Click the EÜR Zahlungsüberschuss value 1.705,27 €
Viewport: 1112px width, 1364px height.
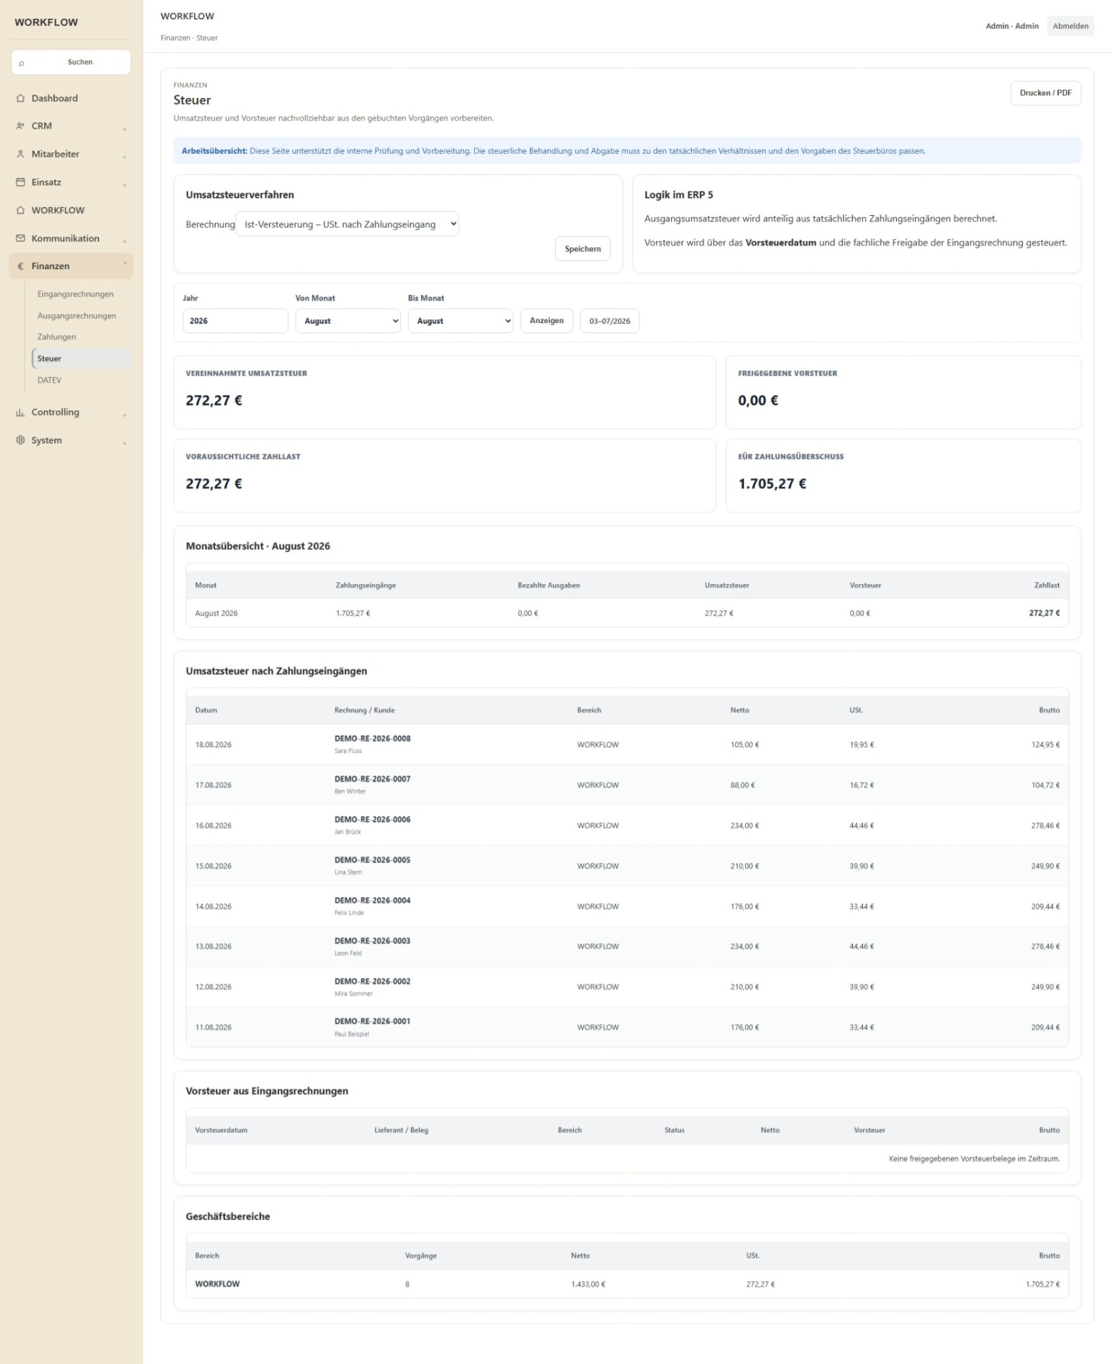tap(772, 484)
